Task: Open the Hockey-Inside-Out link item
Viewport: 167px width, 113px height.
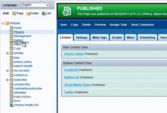Action: pos(26,105)
